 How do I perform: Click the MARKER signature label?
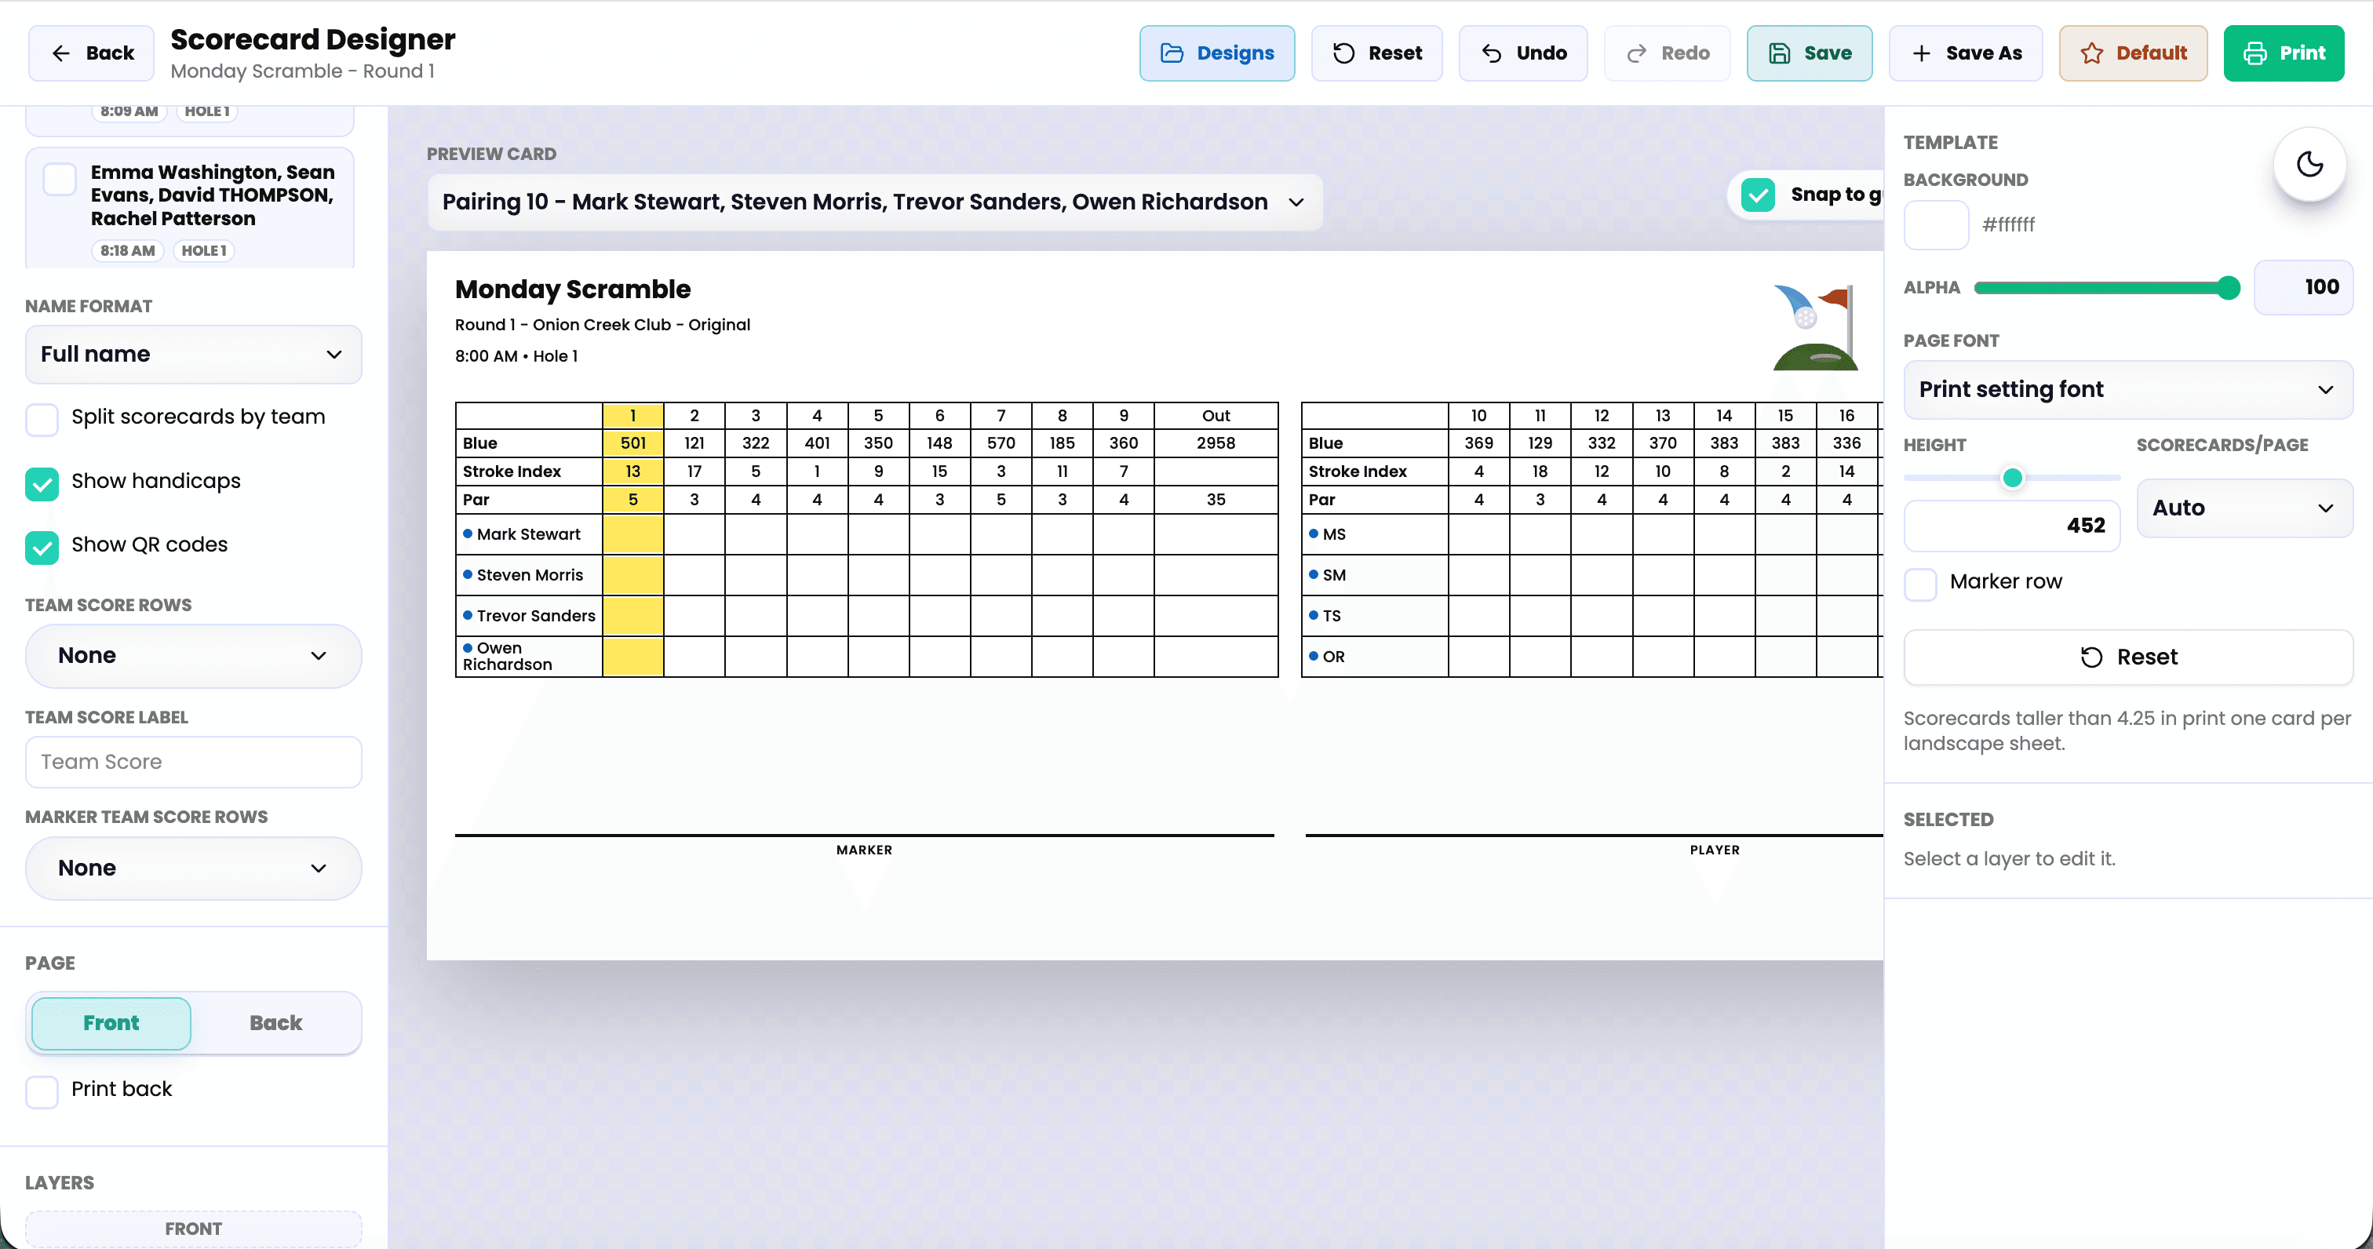coord(864,849)
